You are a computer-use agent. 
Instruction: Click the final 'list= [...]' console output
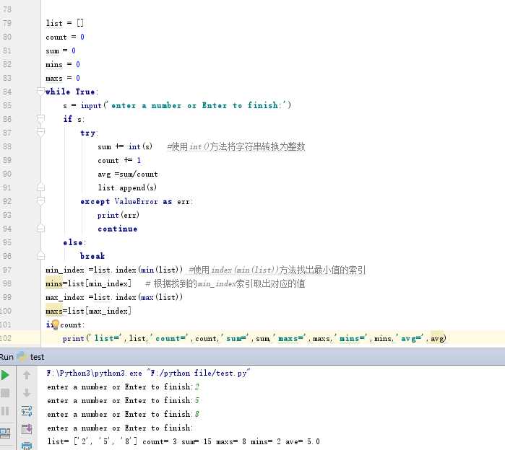tap(184, 441)
